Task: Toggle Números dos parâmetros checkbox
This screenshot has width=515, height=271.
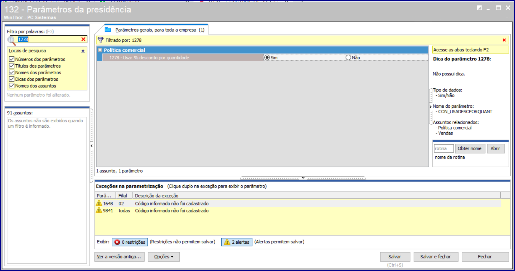Action: point(12,59)
